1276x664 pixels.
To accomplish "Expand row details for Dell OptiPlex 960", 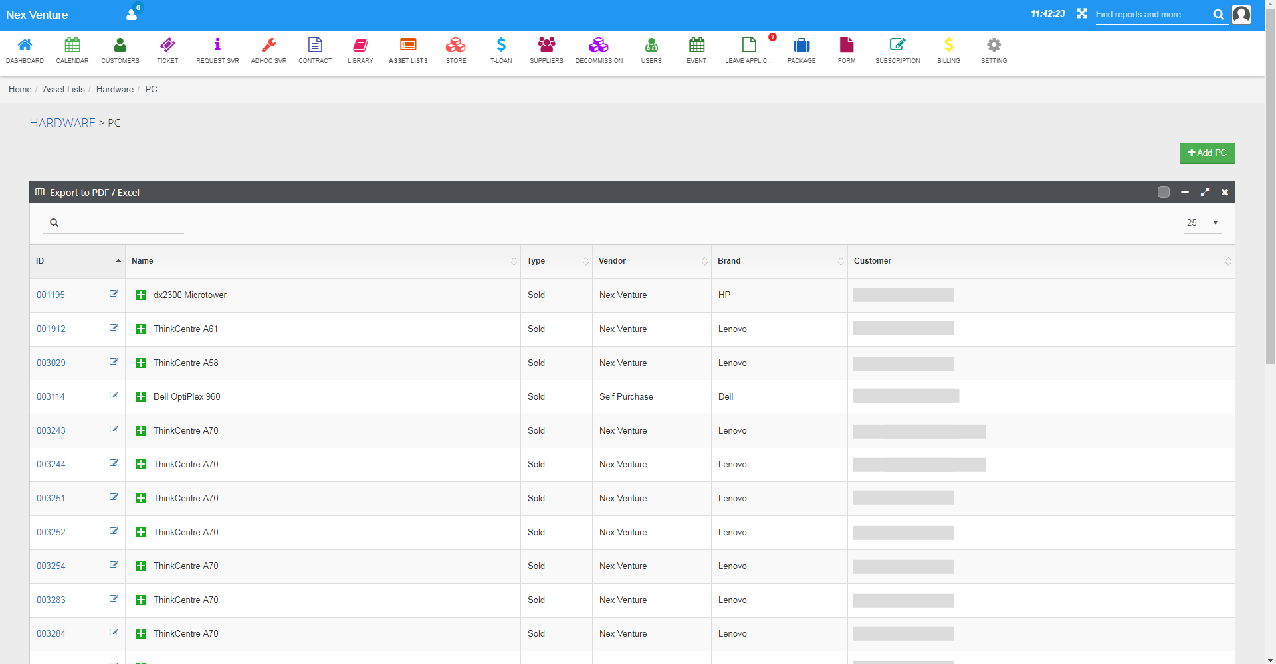I will [x=141, y=397].
